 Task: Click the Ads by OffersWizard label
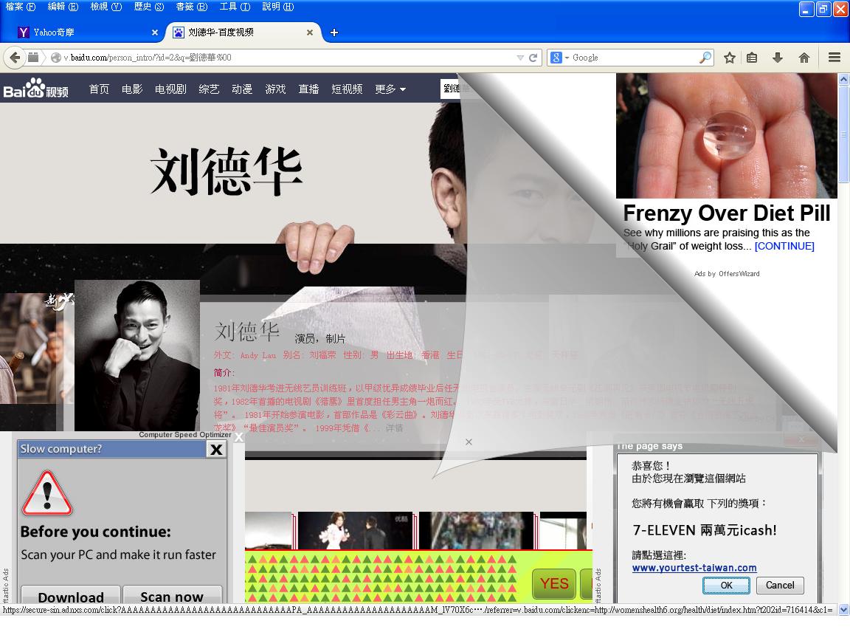727,274
